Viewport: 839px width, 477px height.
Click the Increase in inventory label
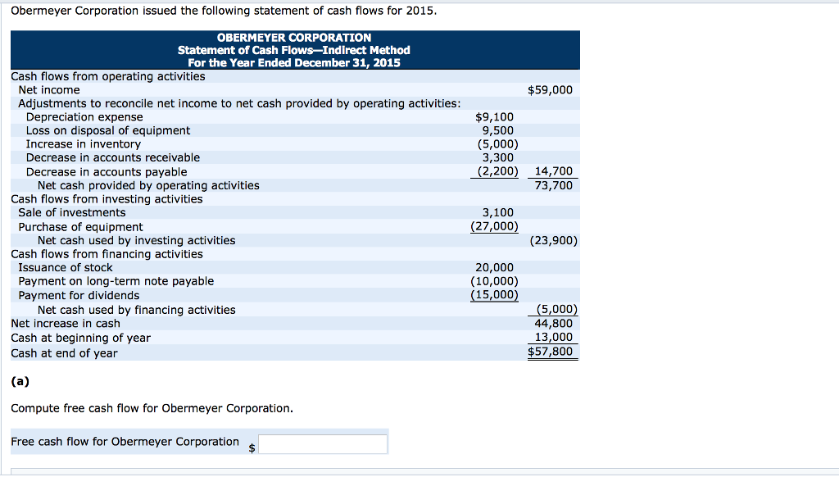pyautogui.click(x=84, y=144)
